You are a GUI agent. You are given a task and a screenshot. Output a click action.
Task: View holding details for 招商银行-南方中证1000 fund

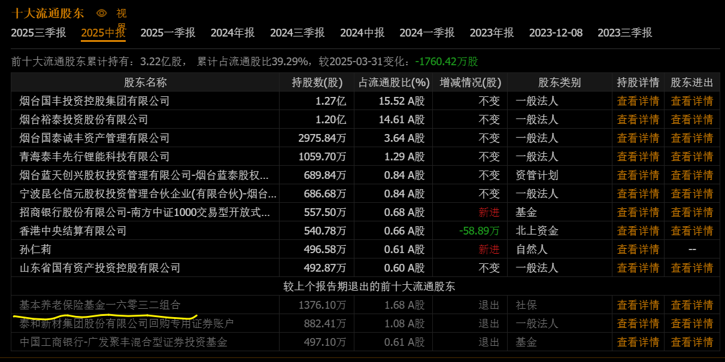click(x=638, y=212)
